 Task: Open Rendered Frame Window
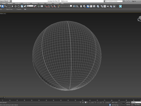pos(105,6)
